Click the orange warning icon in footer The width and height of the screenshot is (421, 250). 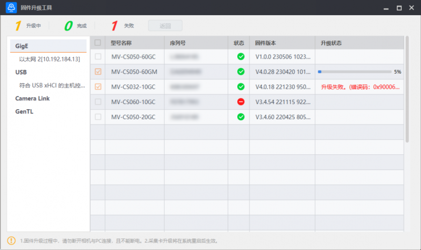[11, 241]
